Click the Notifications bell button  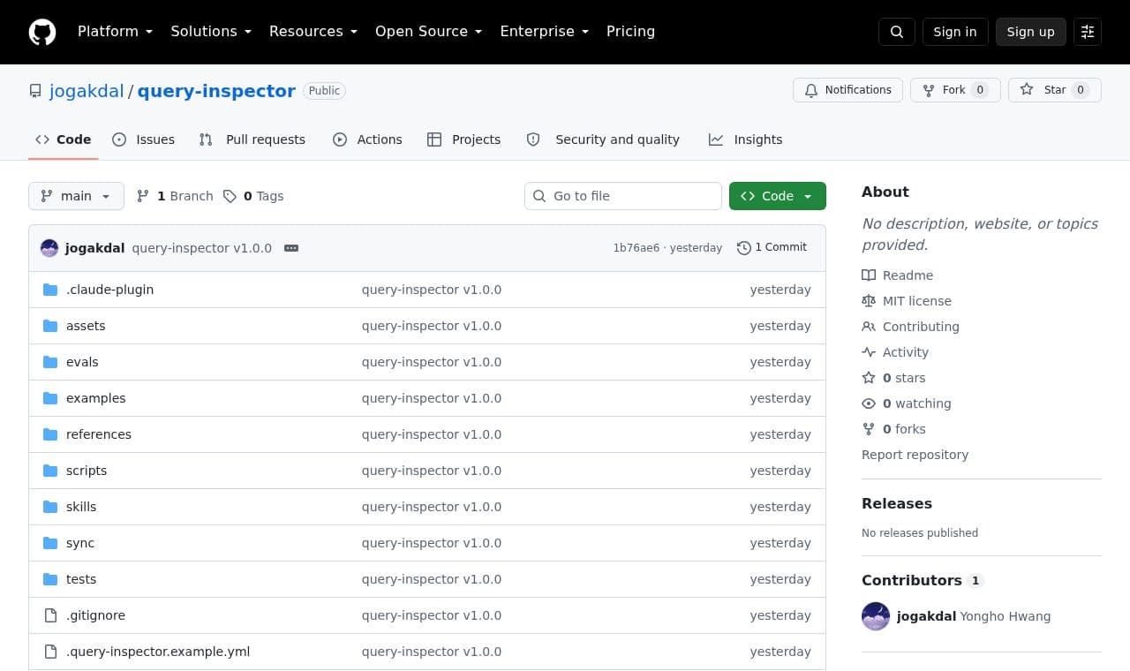point(848,90)
